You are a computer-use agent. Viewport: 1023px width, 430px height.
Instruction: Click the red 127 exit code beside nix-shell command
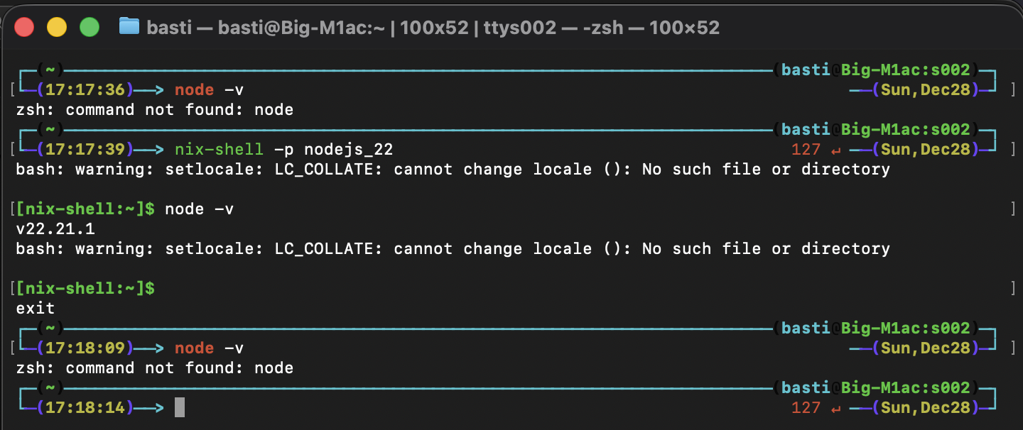(x=805, y=150)
